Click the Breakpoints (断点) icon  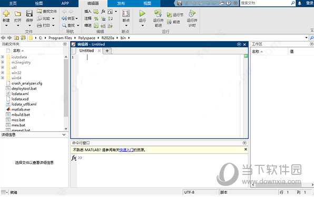point(126,13)
